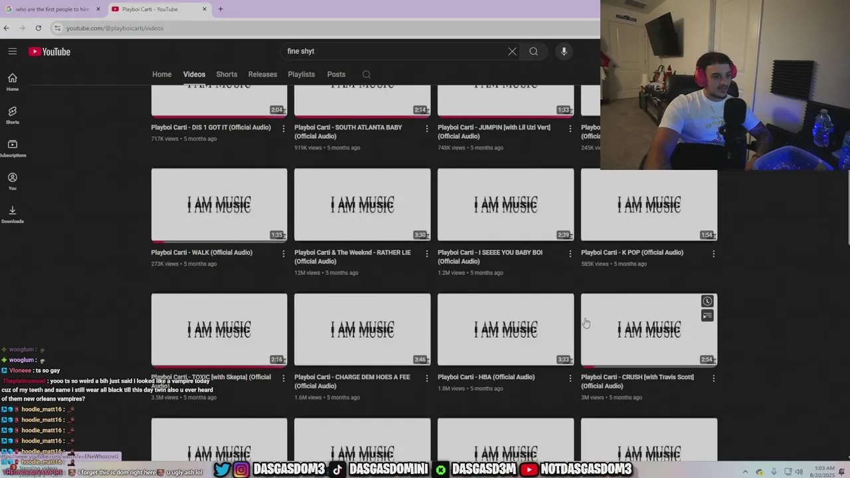
Task: Open Subscriptions in the sidebar
Action: pos(13,148)
